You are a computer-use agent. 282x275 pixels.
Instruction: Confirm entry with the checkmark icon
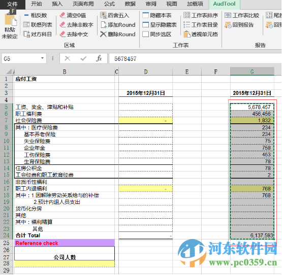(x=83, y=58)
